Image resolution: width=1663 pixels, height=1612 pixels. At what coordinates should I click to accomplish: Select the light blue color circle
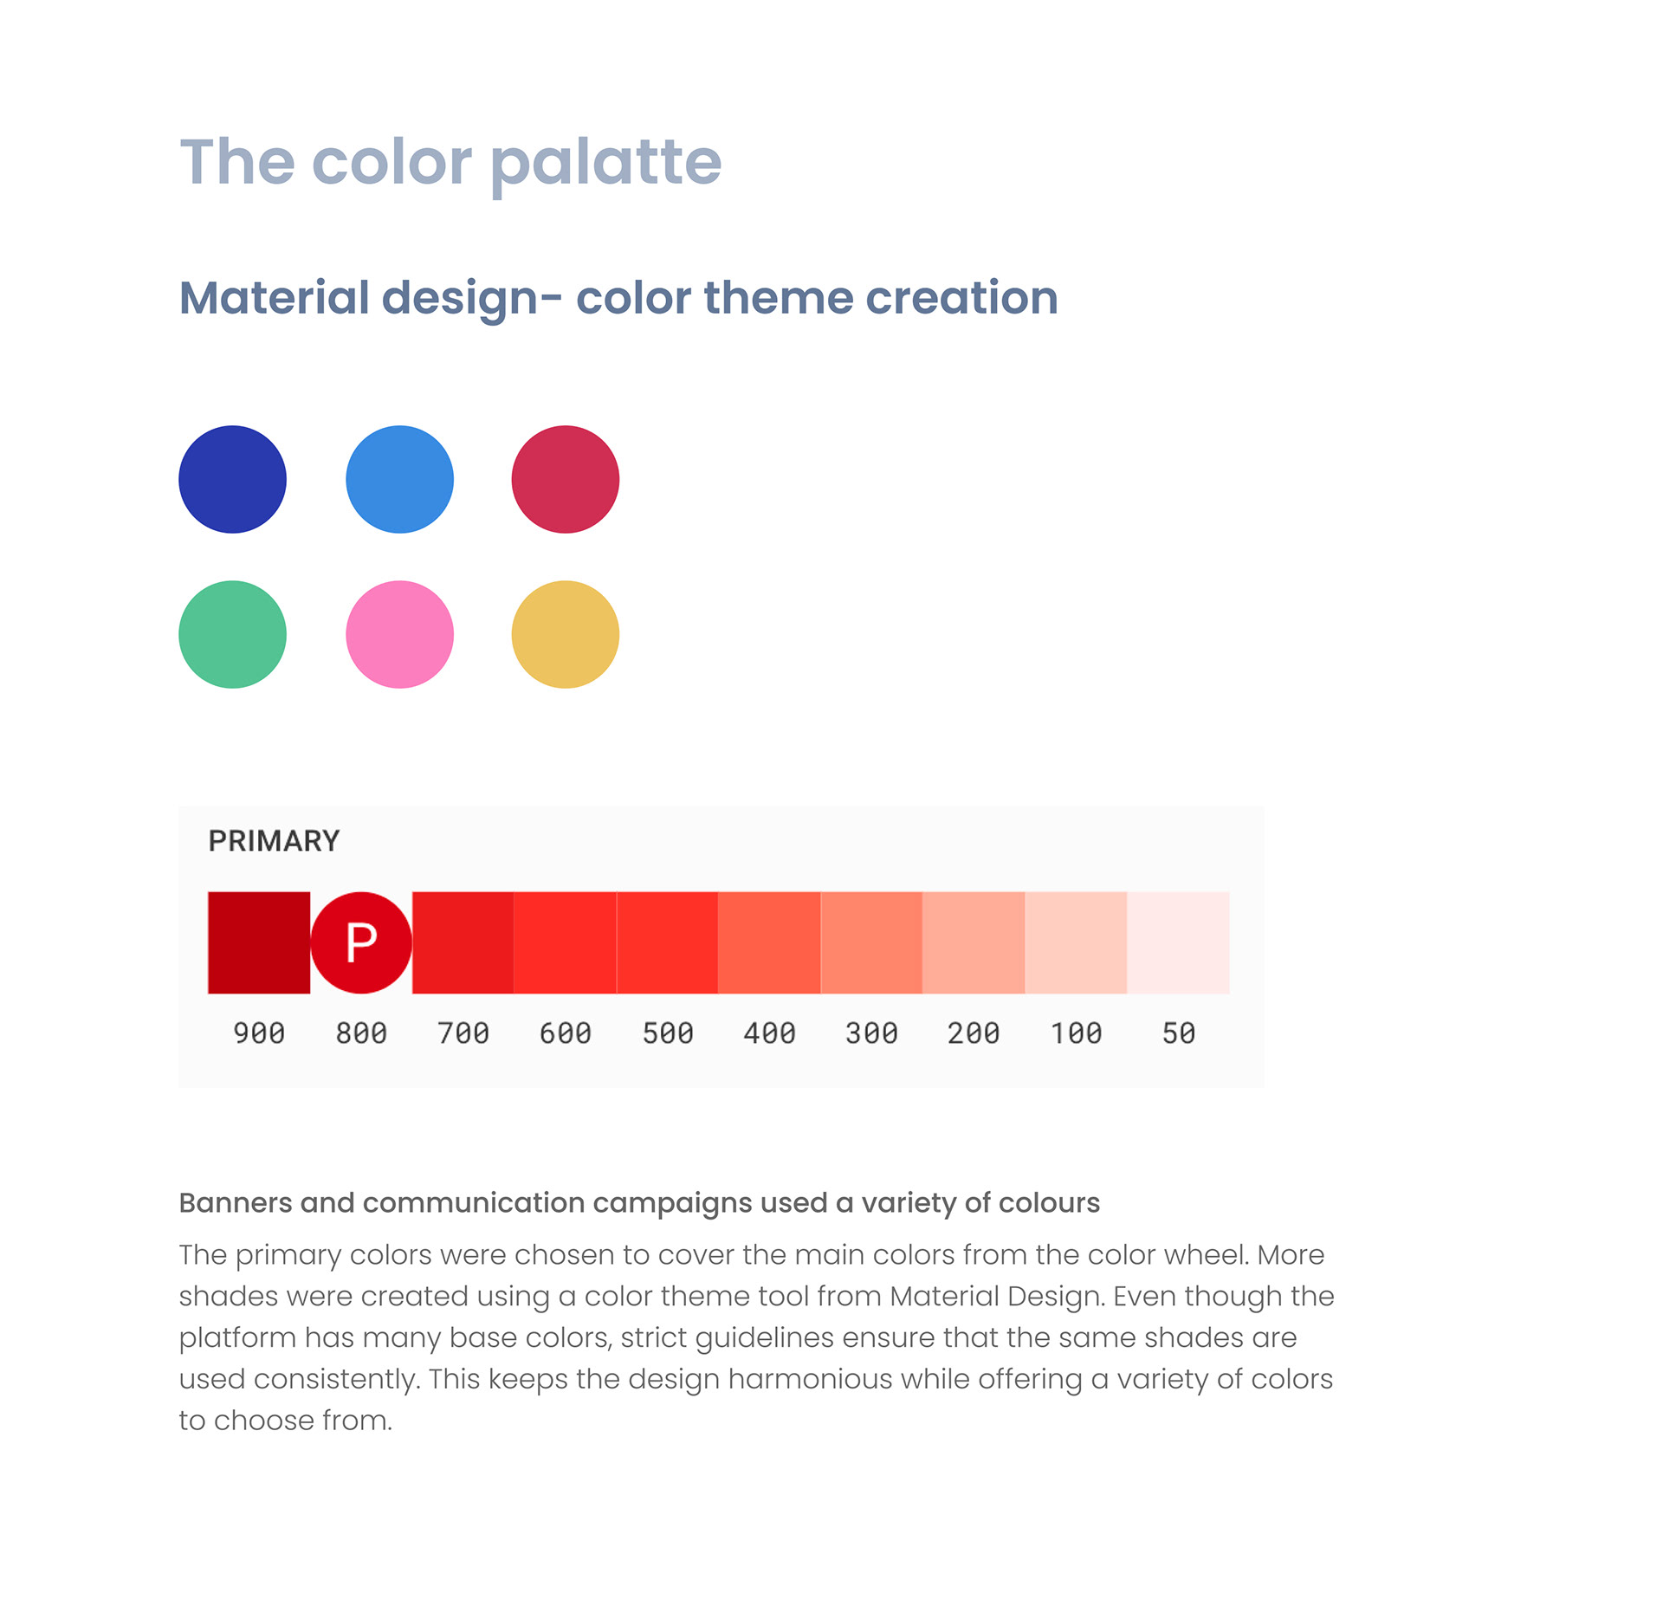399,479
